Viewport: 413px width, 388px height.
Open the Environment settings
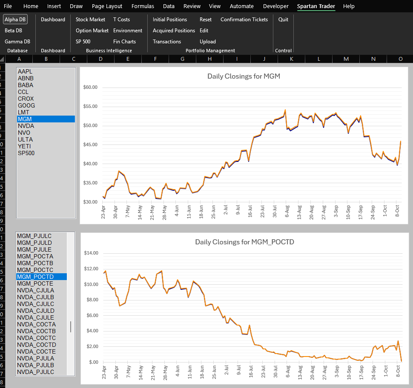point(129,30)
